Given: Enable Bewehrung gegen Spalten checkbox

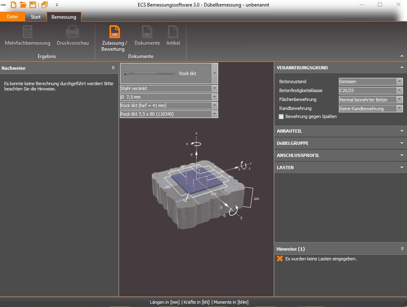Looking at the screenshot, I should pos(281,117).
